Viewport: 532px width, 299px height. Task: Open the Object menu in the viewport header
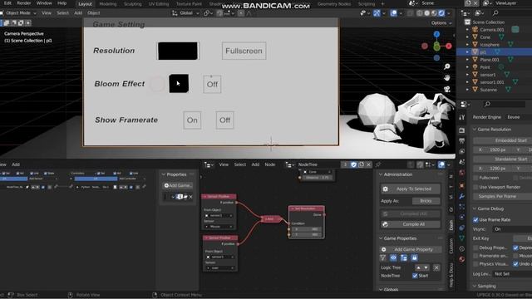click(x=94, y=13)
